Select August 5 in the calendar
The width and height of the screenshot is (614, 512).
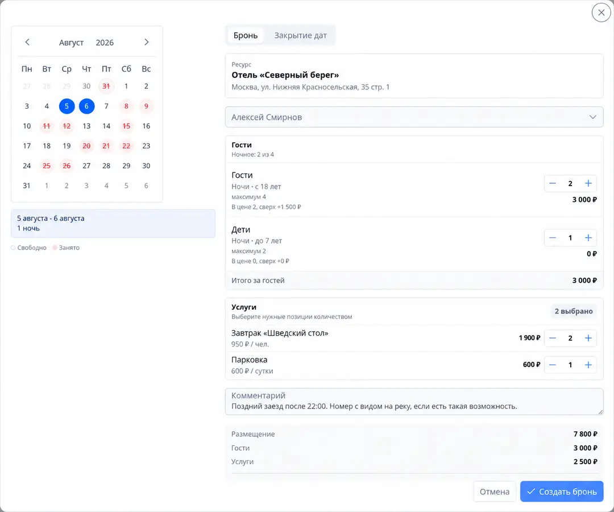tap(67, 106)
